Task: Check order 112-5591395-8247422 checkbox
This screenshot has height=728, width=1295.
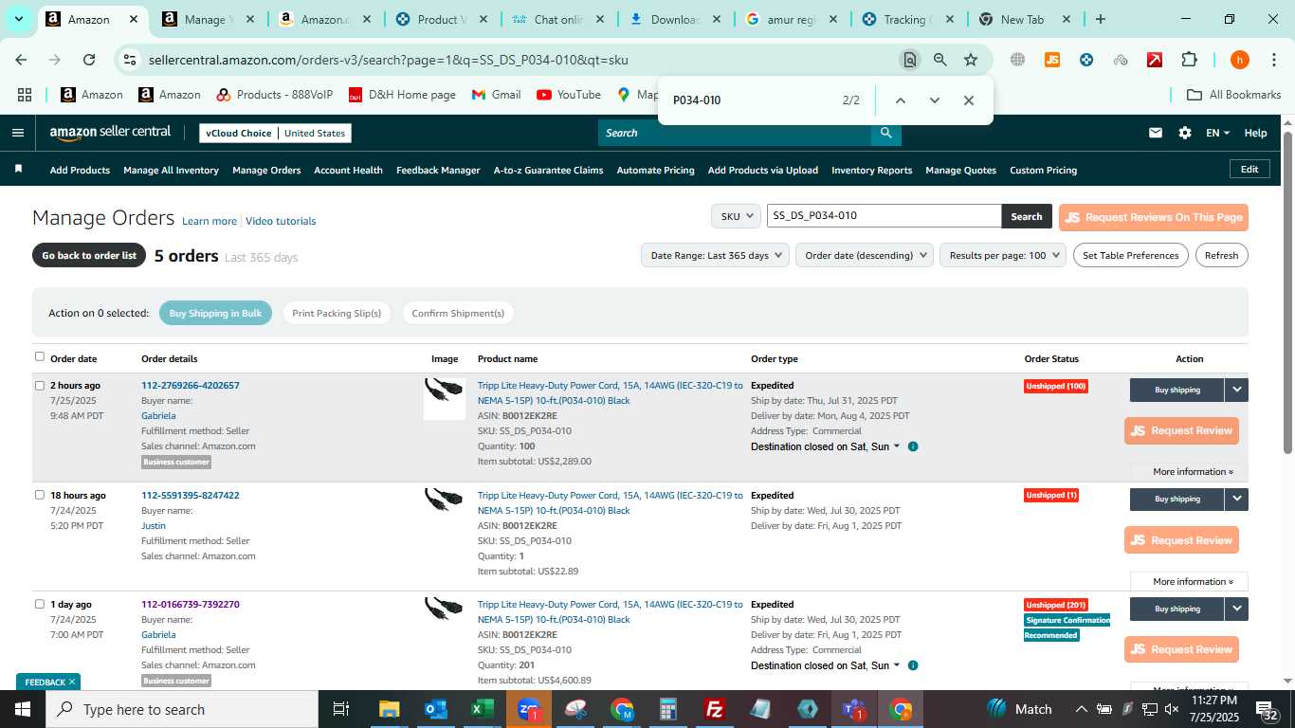Action: (40, 495)
